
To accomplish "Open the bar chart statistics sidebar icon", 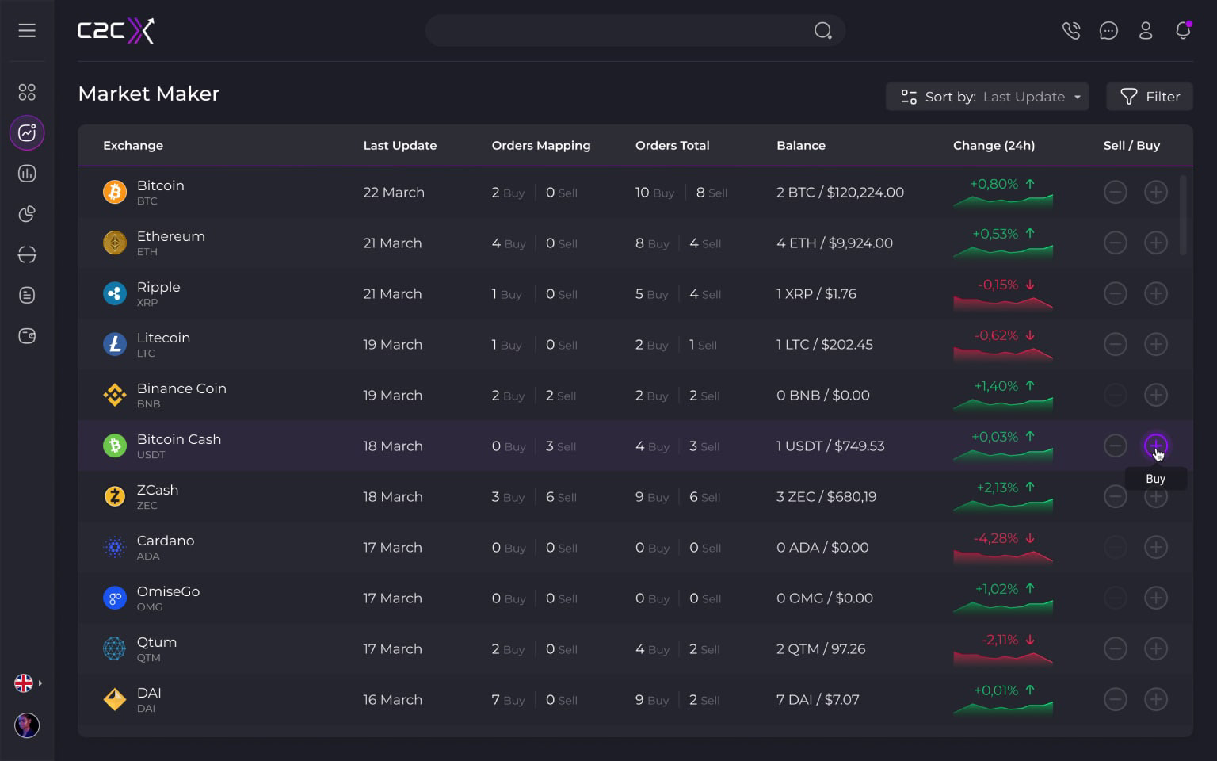I will (27, 174).
